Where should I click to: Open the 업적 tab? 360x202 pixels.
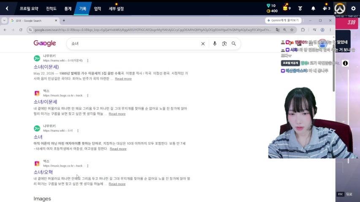(x=97, y=9)
